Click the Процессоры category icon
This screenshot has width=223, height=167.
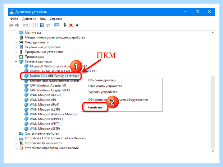[21, 57]
